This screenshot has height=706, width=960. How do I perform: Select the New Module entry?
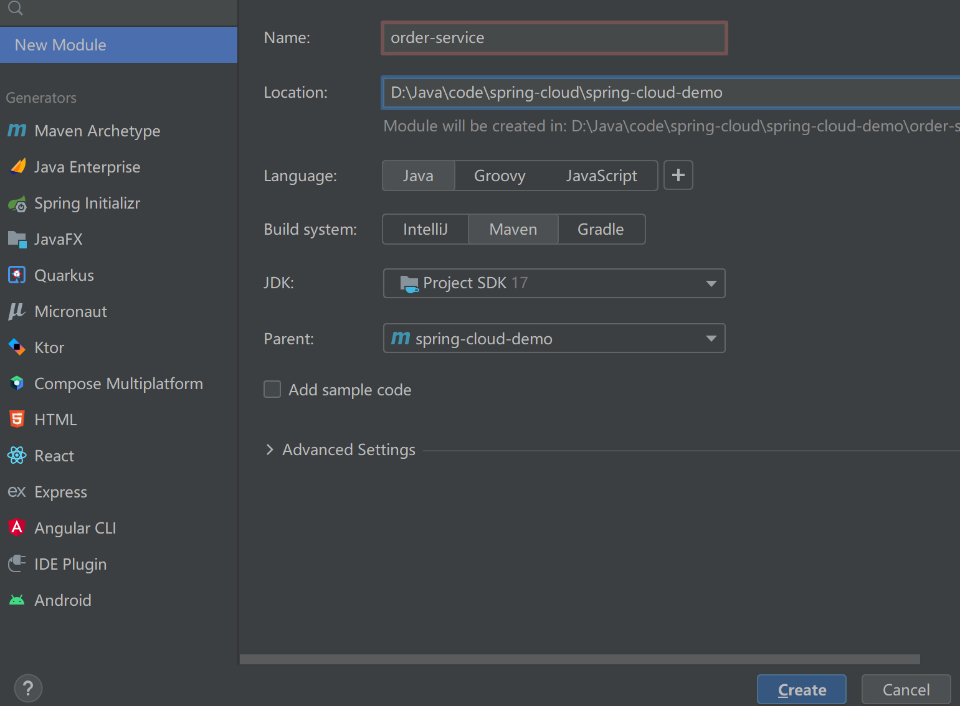point(118,45)
